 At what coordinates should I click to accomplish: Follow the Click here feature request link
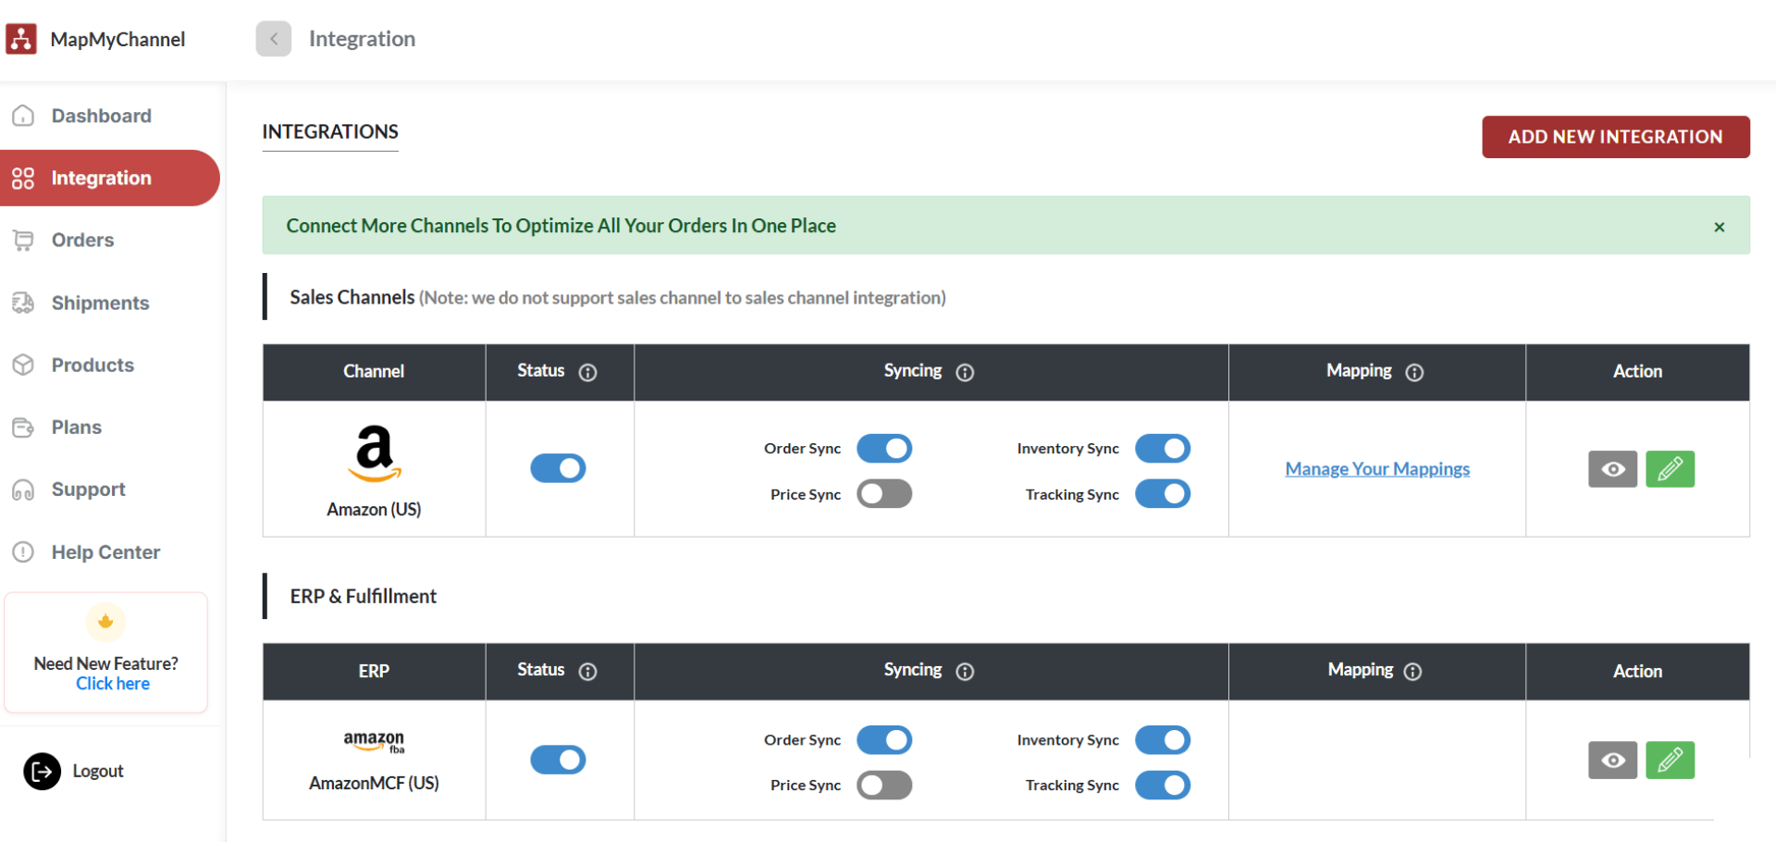click(x=113, y=684)
